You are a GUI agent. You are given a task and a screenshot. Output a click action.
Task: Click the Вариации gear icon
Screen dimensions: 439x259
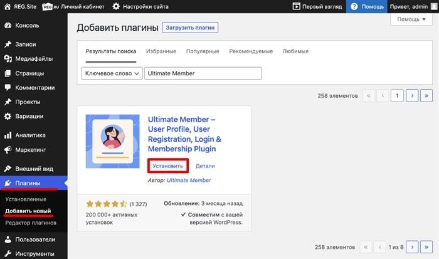8,116
